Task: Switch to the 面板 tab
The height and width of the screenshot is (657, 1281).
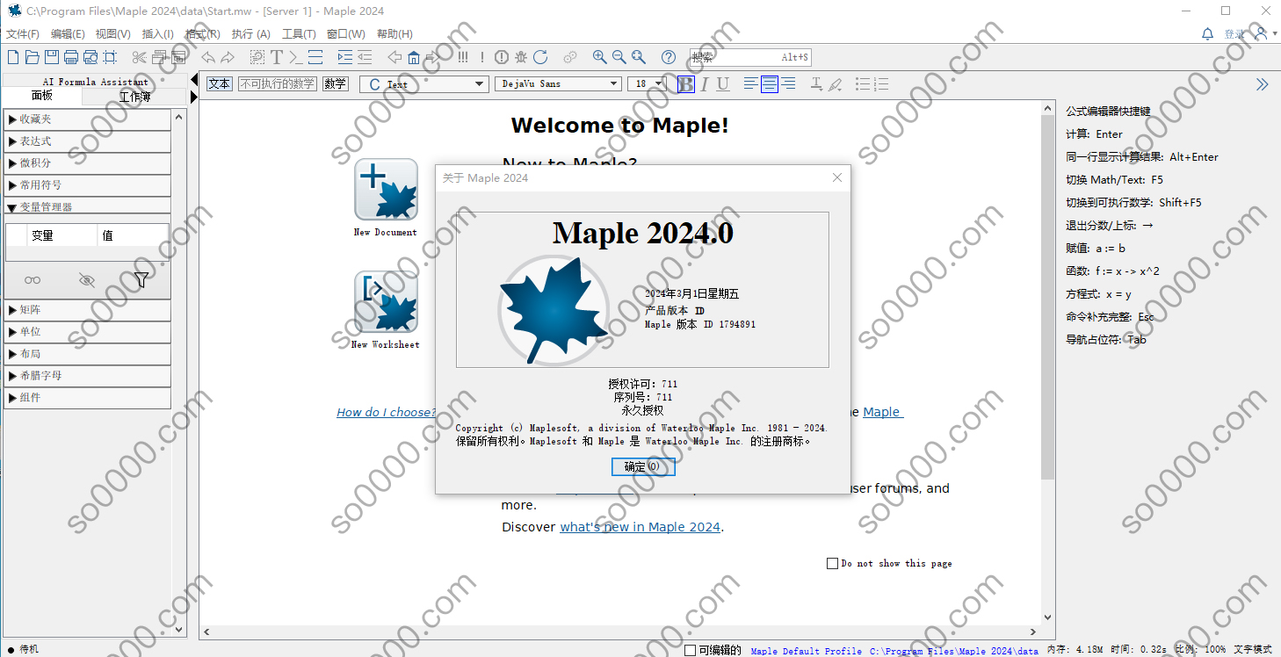Action: (42, 96)
